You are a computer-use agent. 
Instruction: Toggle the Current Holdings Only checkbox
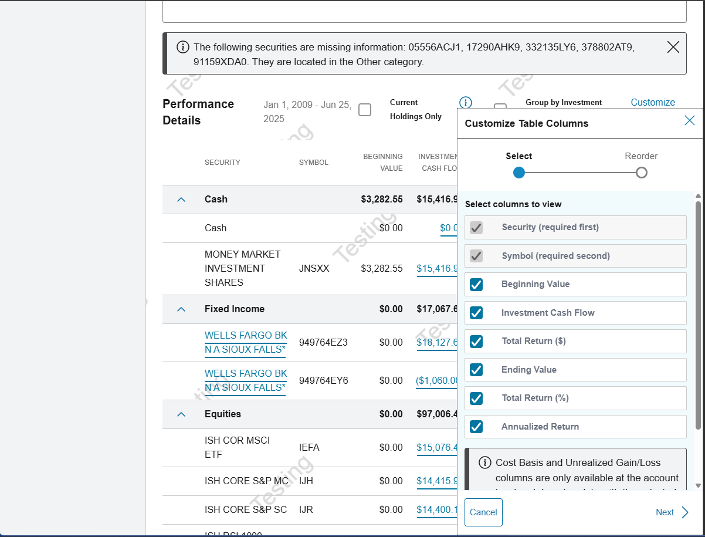point(365,110)
